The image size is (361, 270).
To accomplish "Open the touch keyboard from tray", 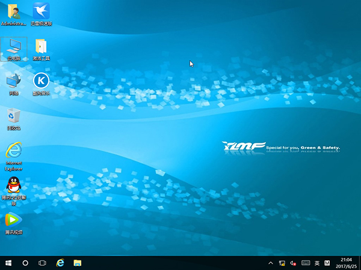I will point(305,263).
